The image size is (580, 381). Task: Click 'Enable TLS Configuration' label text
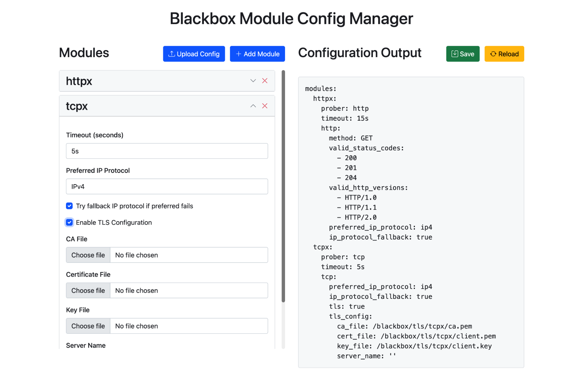point(114,222)
